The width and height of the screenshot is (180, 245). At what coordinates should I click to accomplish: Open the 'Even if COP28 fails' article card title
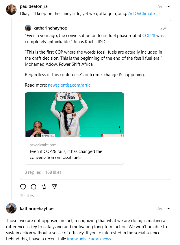tap(66, 154)
